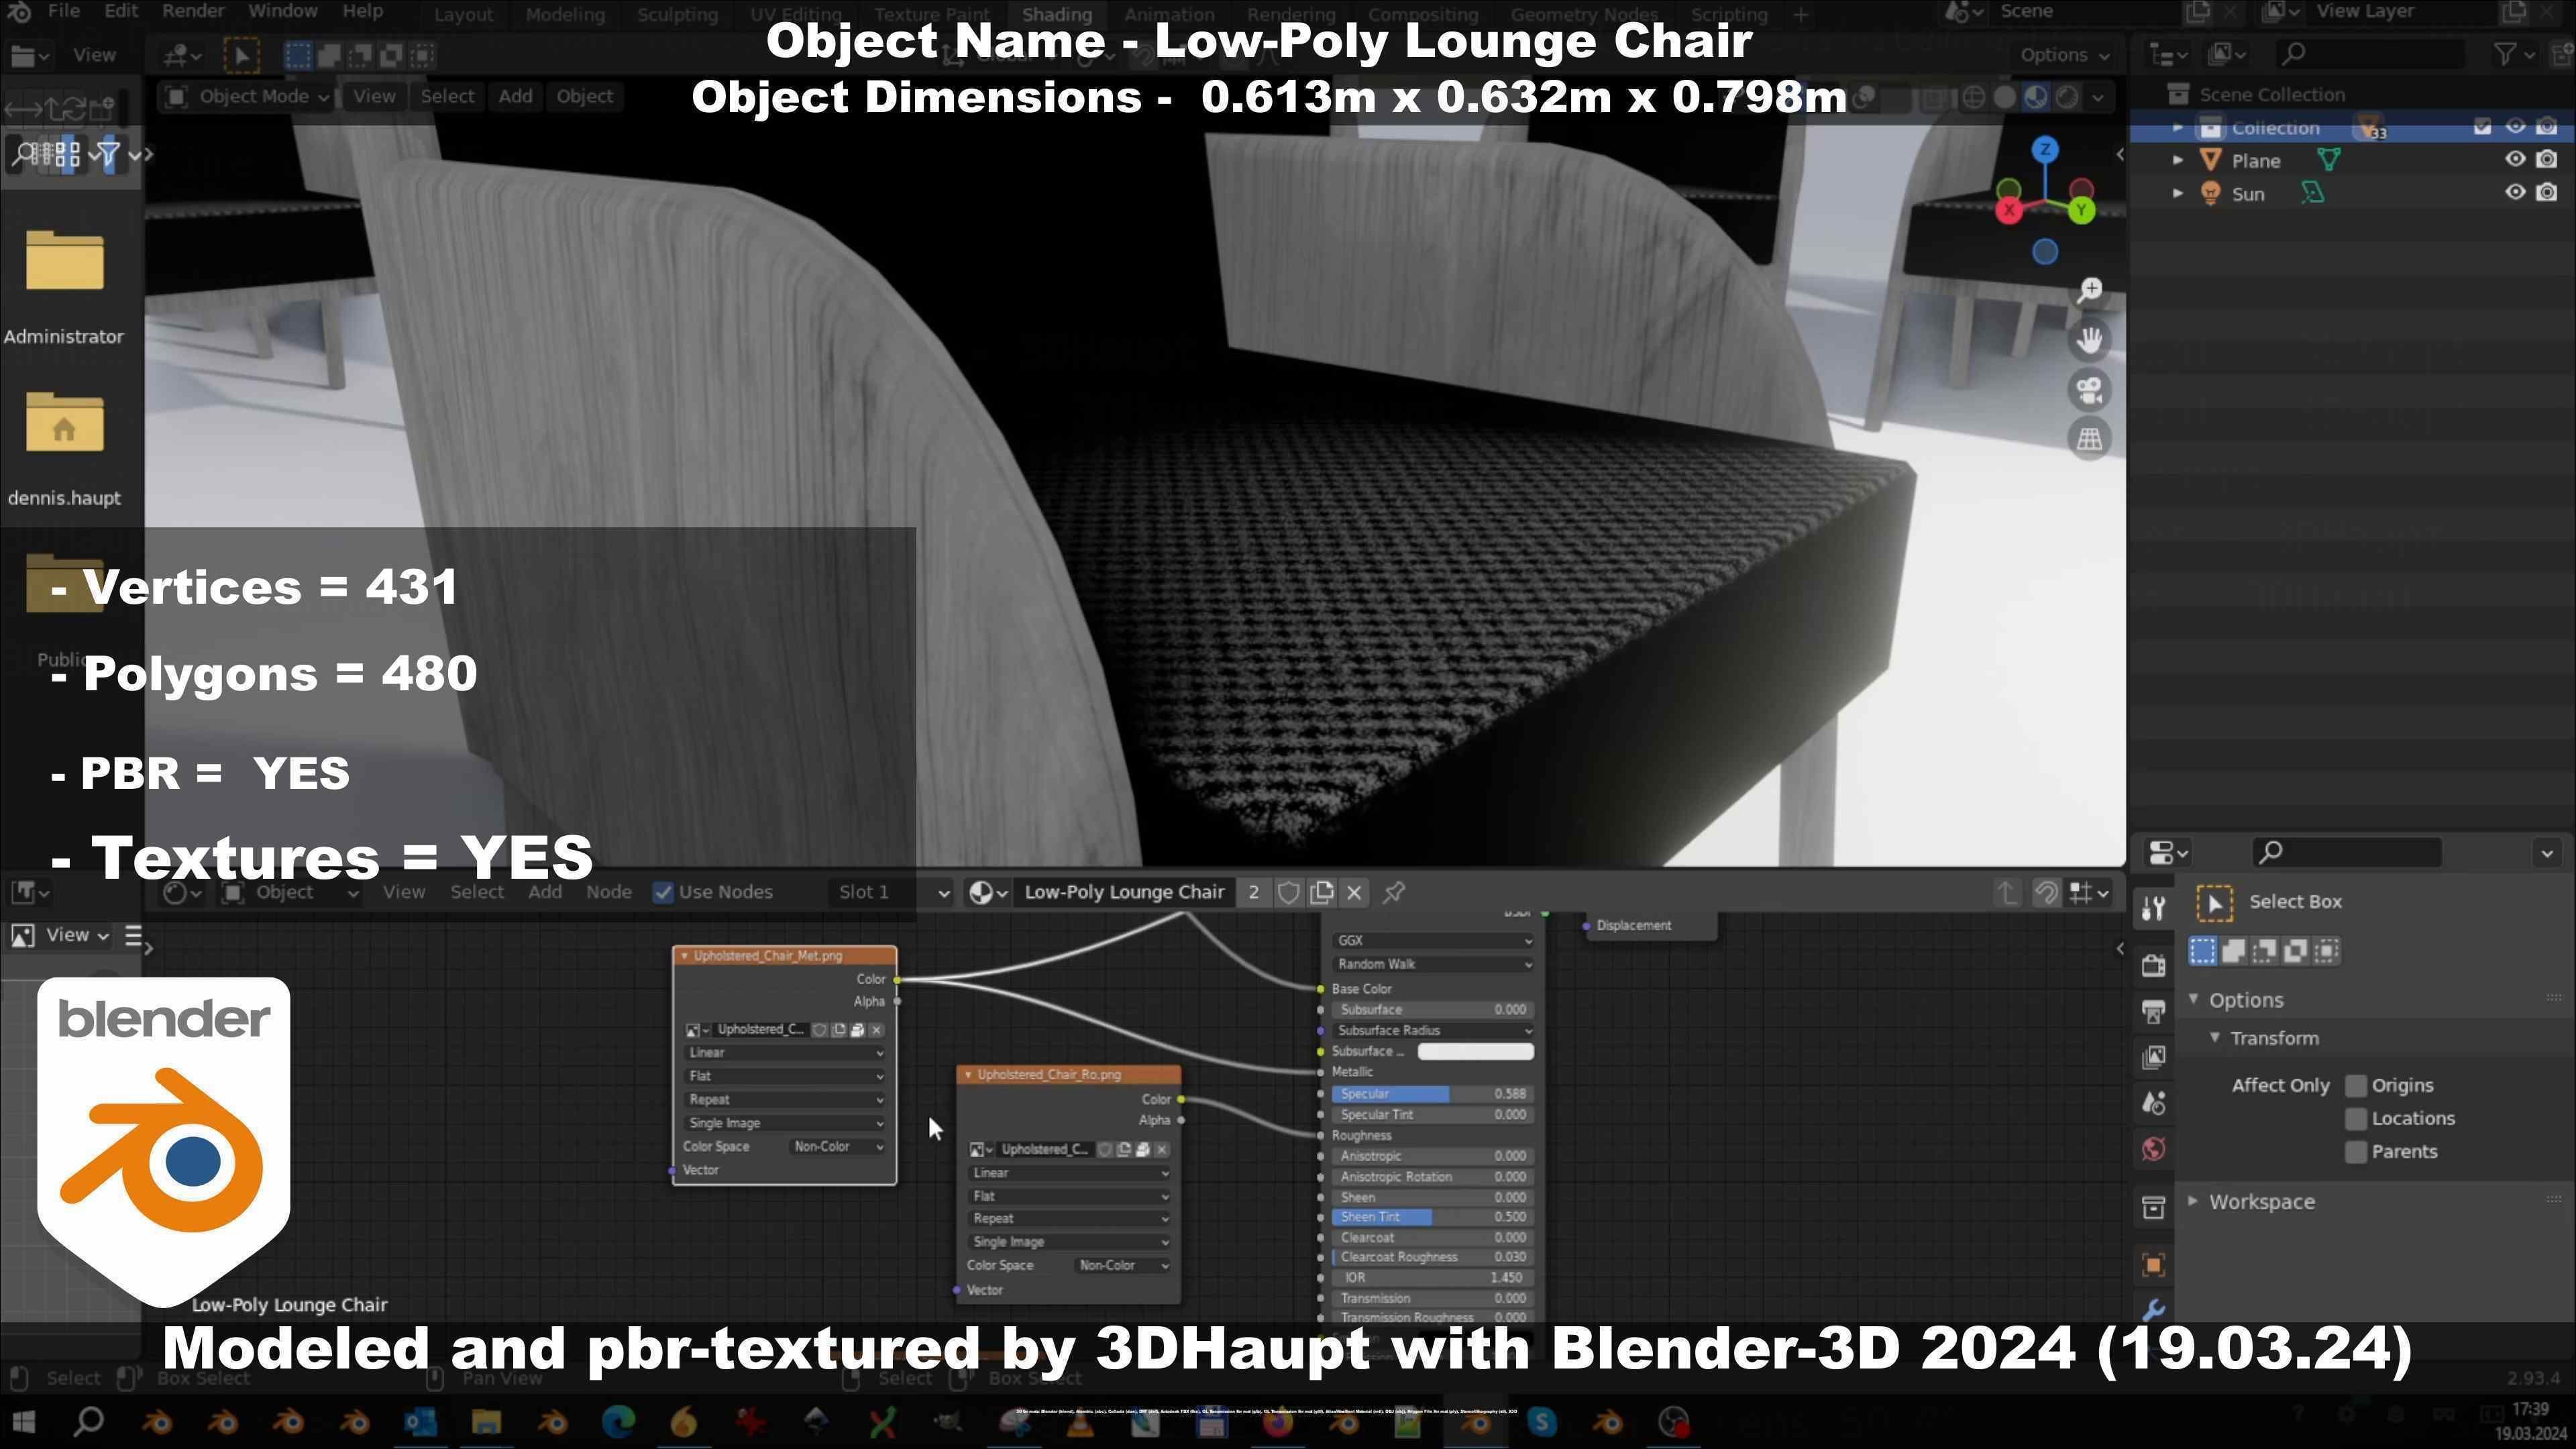The image size is (2576, 1449).
Task: Expand the Plane outliner row
Action: pyautogui.click(x=2178, y=160)
